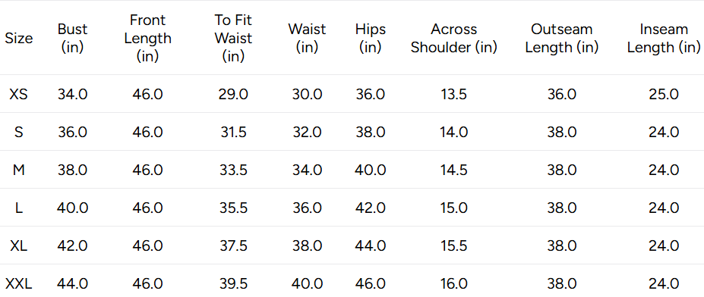Select the XXL size row label

pos(19,283)
